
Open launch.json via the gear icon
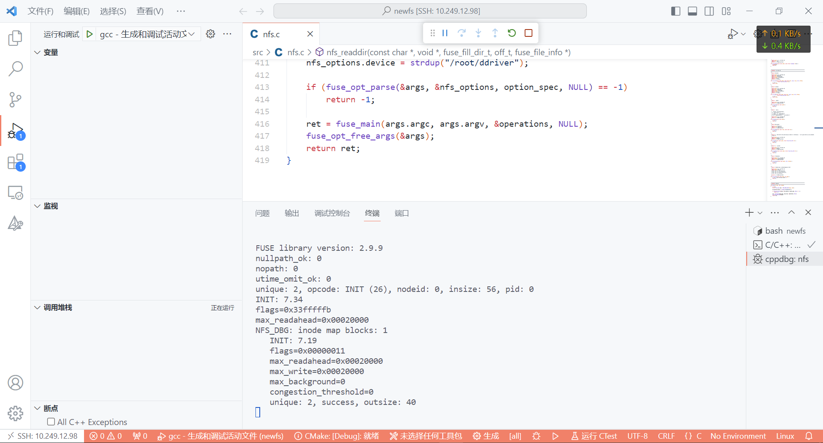point(210,34)
